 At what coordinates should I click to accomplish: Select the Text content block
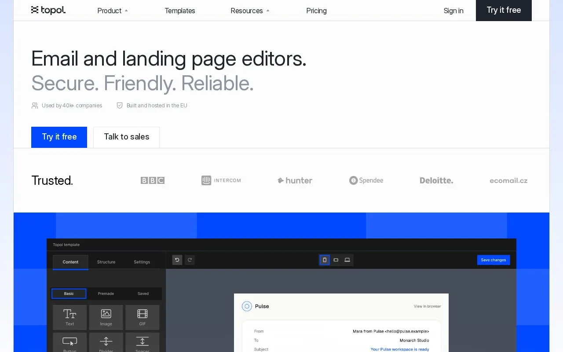(x=70, y=317)
